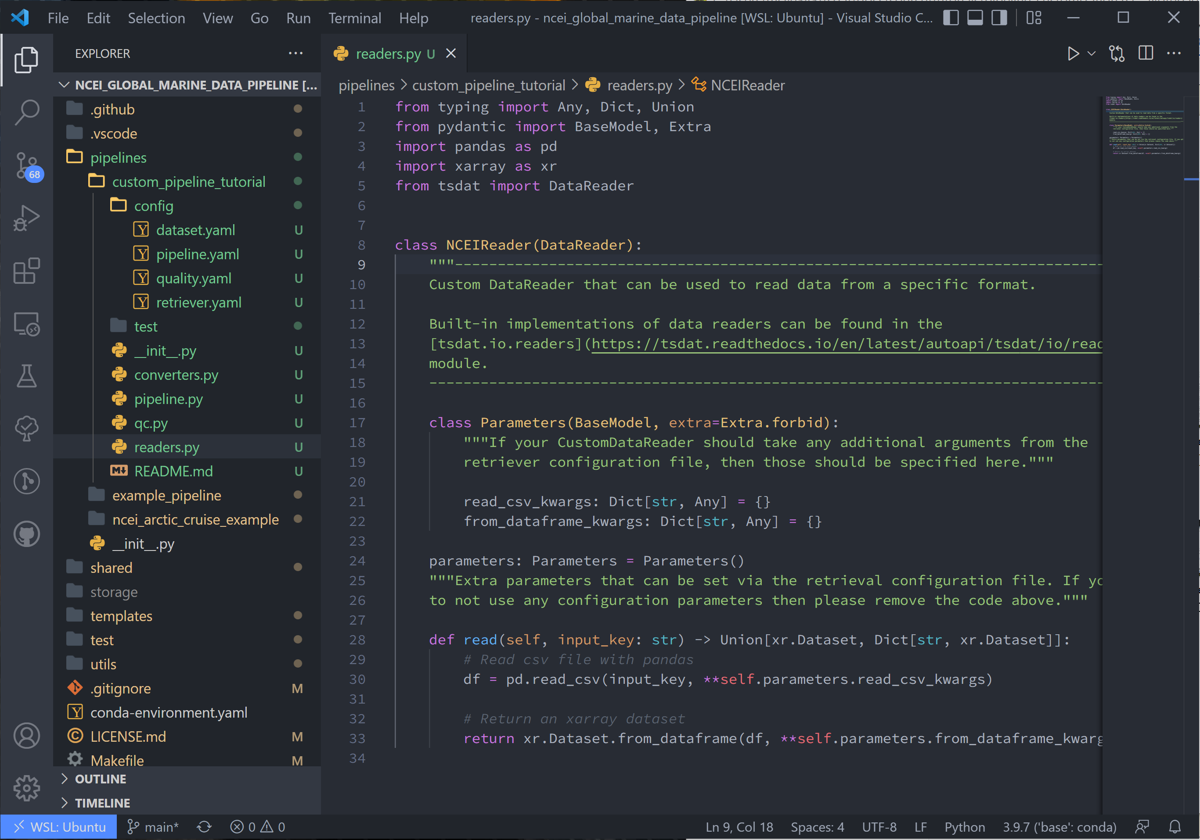This screenshot has width=1200, height=840.
Task: Open qc.py file
Action: 187,423
